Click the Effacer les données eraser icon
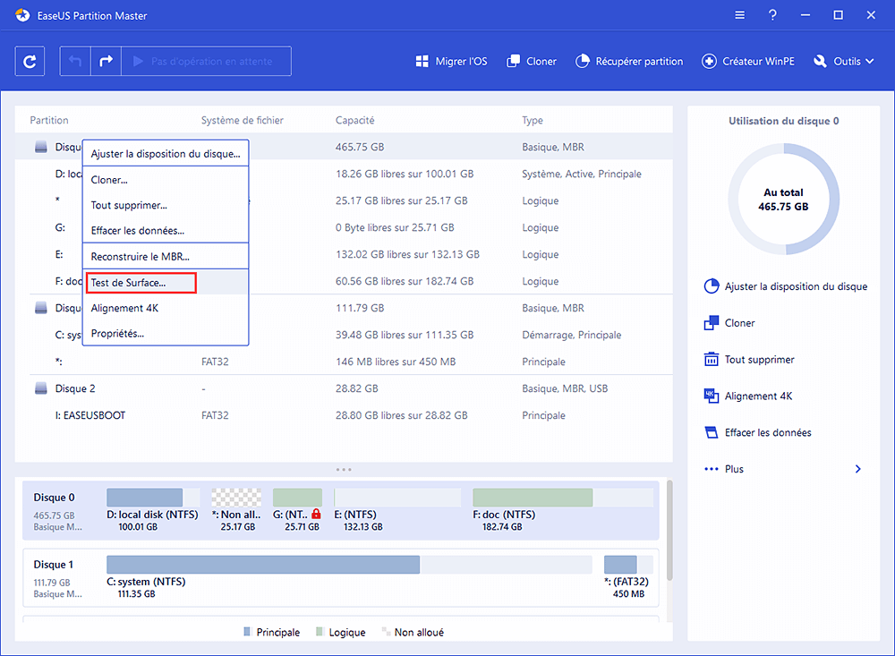This screenshot has width=895, height=656. click(712, 432)
